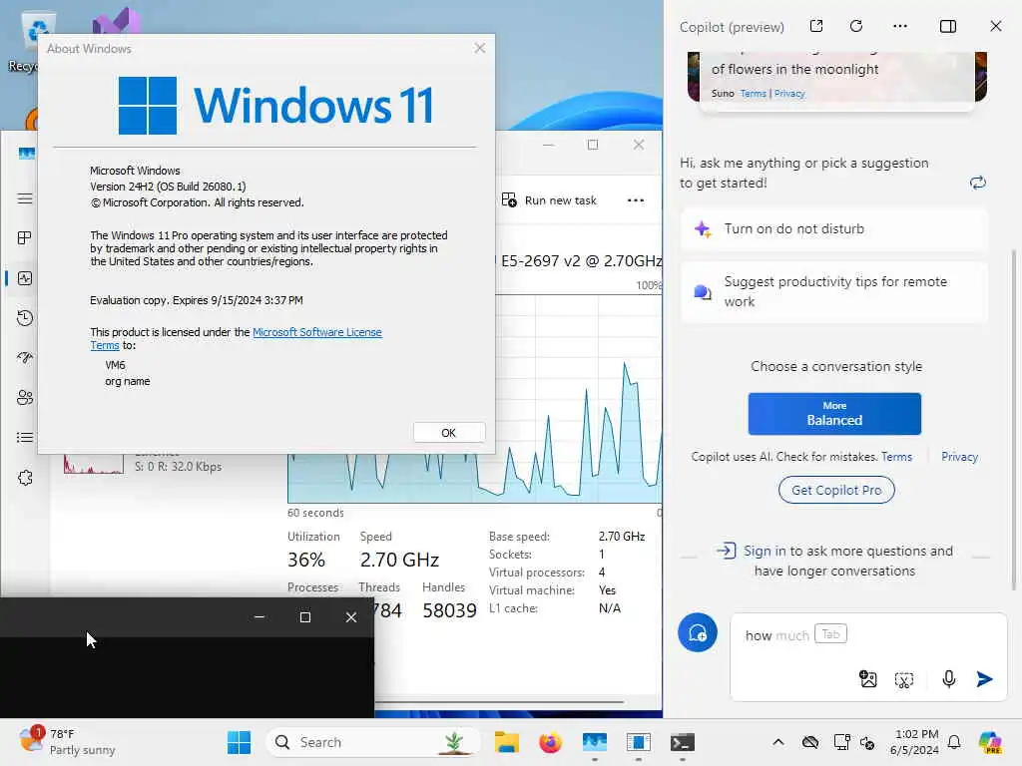Add an image to Copilot message
The height and width of the screenshot is (766, 1022).
click(867, 679)
